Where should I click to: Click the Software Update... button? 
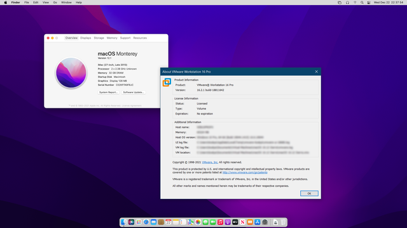[x=134, y=92]
